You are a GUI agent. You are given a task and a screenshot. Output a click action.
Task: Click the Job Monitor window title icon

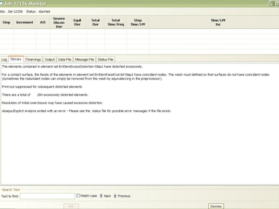1,4
